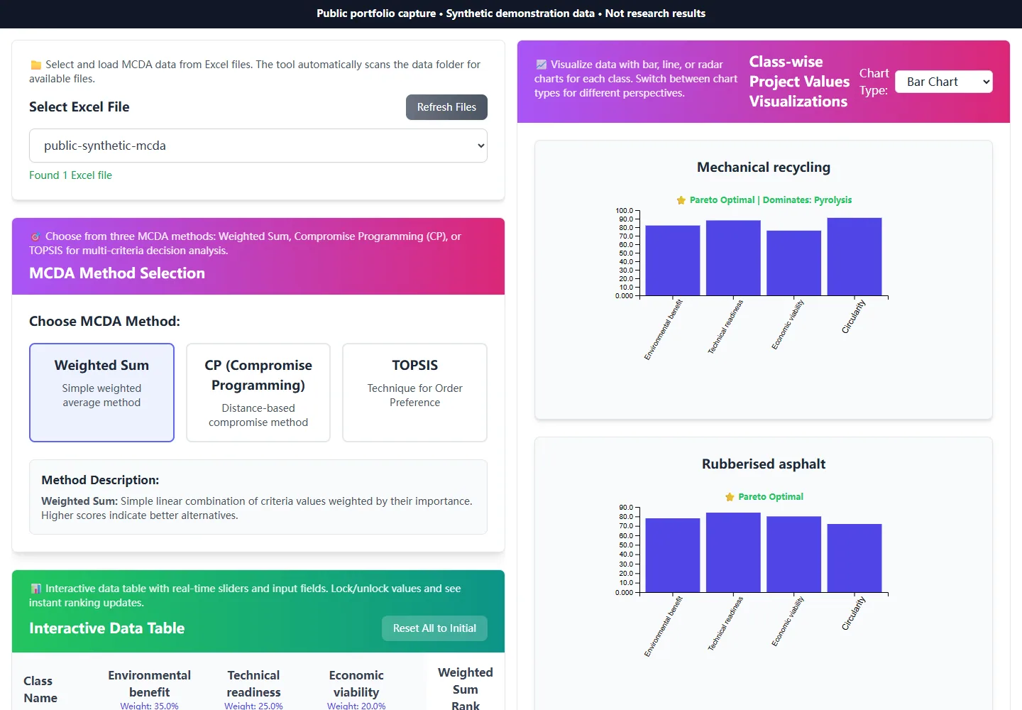Click the 'Mechanical recycling' chart title
This screenshot has height=710, width=1022.
[x=764, y=168]
